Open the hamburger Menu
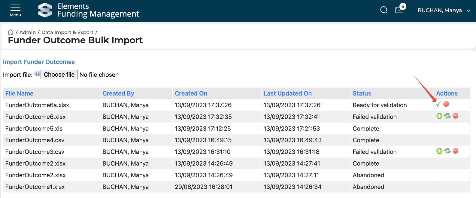The height and width of the screenshot is (198, 476). click(x=15, y=10)
